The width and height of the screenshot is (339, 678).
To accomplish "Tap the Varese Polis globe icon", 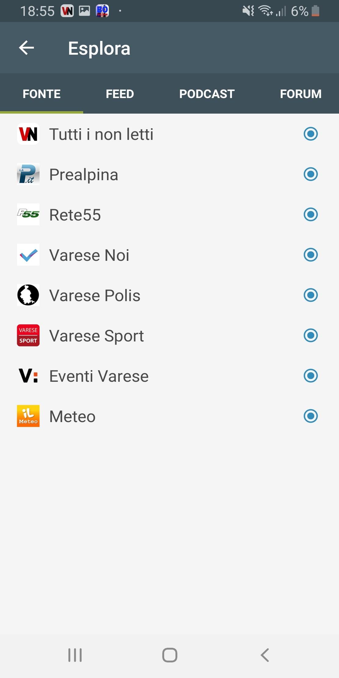I will tap(28, 295).
